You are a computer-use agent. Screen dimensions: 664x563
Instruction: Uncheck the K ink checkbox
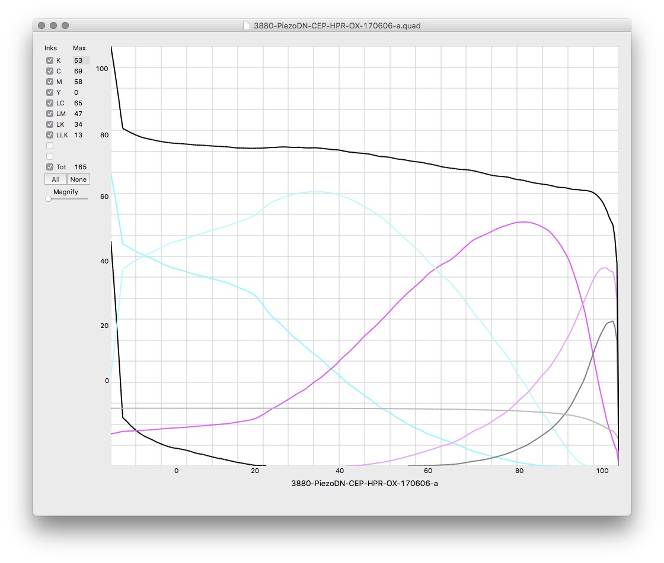click(x=50, y=60)
